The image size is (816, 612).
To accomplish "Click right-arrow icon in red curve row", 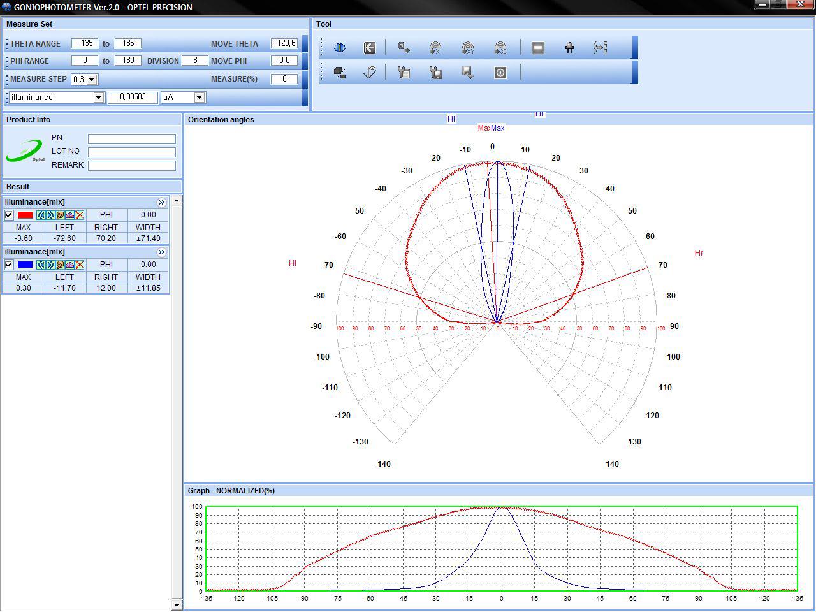I will click(x=50, y=215).
